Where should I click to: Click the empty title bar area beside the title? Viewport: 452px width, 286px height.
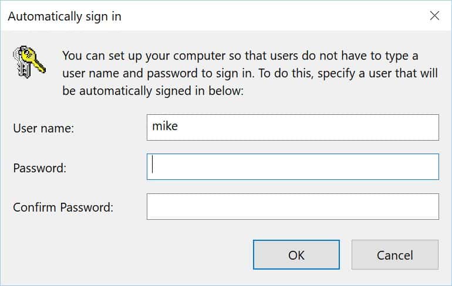click(274, 16)
